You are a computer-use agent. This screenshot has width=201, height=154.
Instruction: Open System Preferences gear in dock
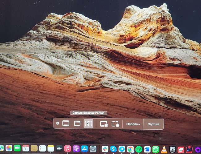93,149
